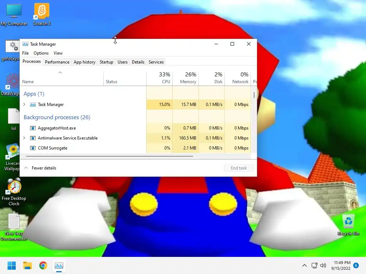Click the Task Manager process row icon
This screenshot has height=274, width=366.
(x=33, y=105)
